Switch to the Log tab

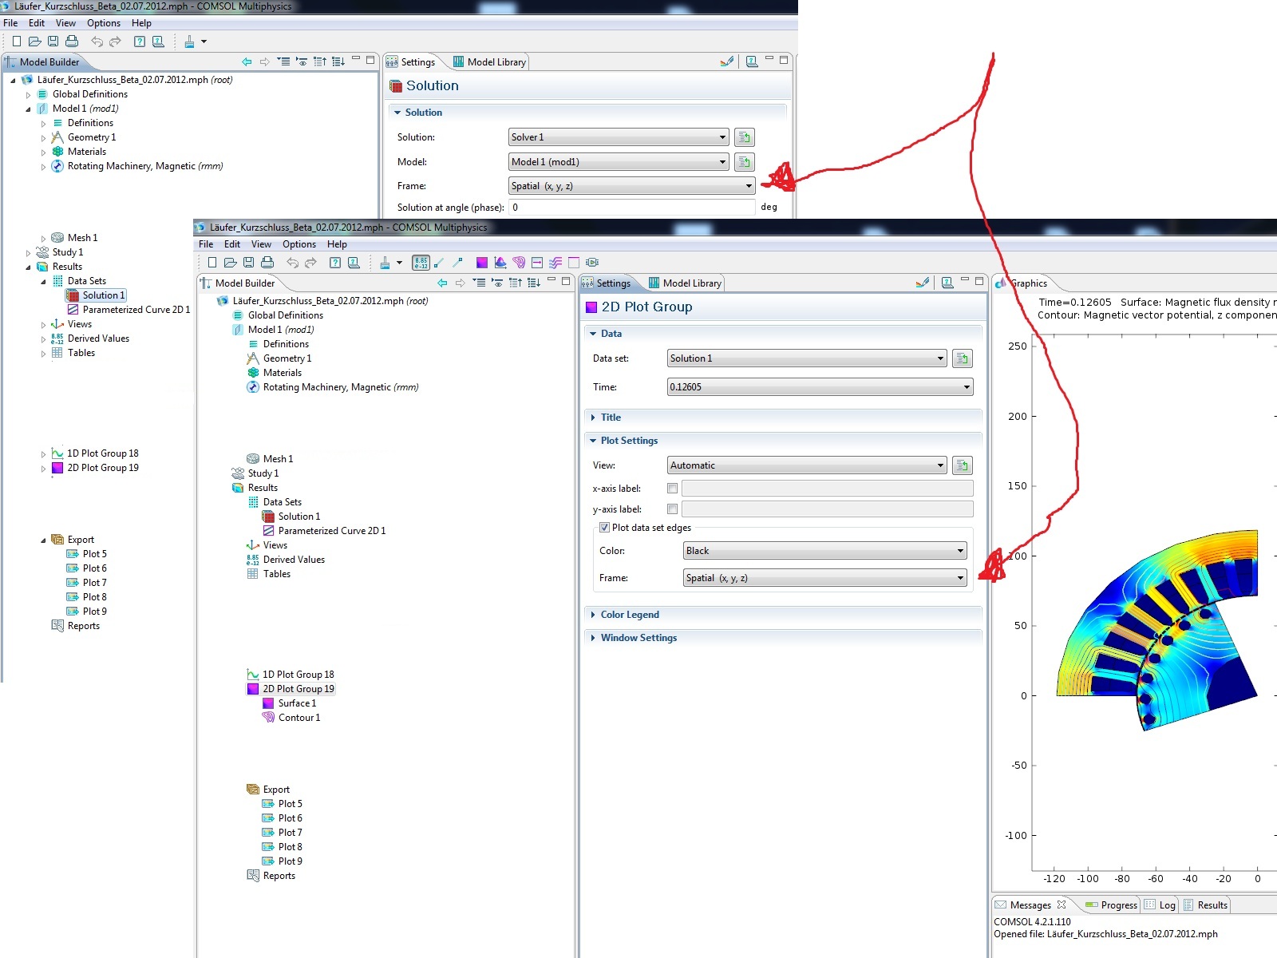[x=1160, y=905]
